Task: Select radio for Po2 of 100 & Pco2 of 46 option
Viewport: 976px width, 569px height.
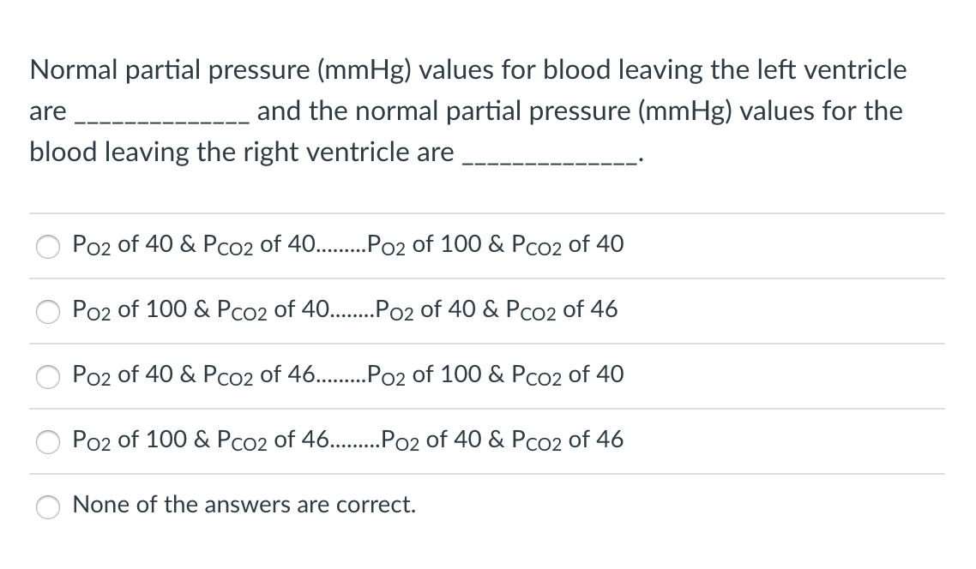Action: (47, 442)
